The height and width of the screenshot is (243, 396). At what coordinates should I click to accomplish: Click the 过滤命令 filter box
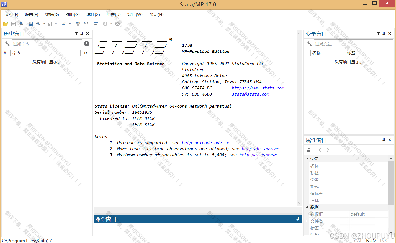pyautogui.click(x=47, y=44)
